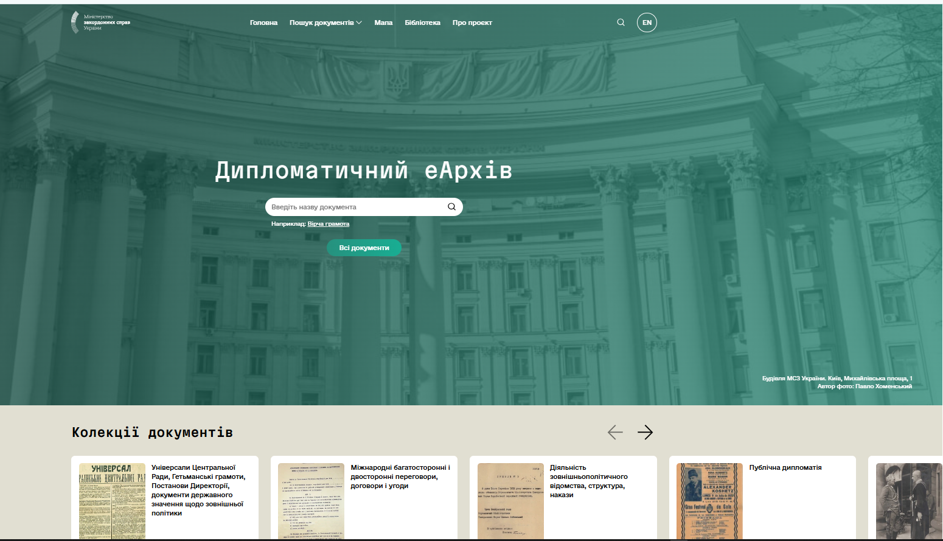Image resolution: width=943 pixels, height=541 pixels.
Task: Switch the site language to EN
Action: click(x=646, y=22)
